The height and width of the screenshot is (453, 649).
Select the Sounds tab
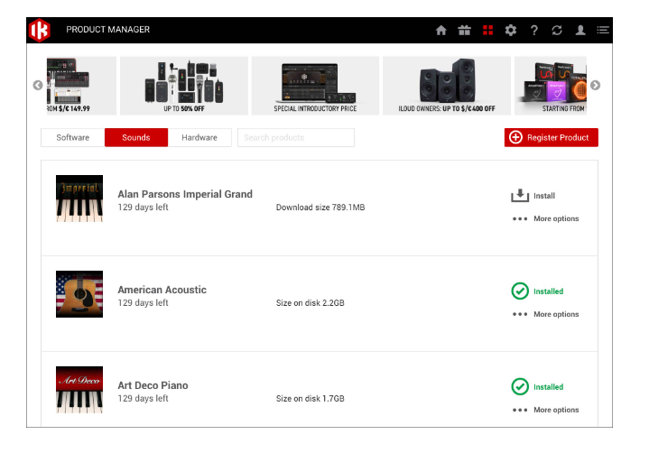(x=136, y=138)
